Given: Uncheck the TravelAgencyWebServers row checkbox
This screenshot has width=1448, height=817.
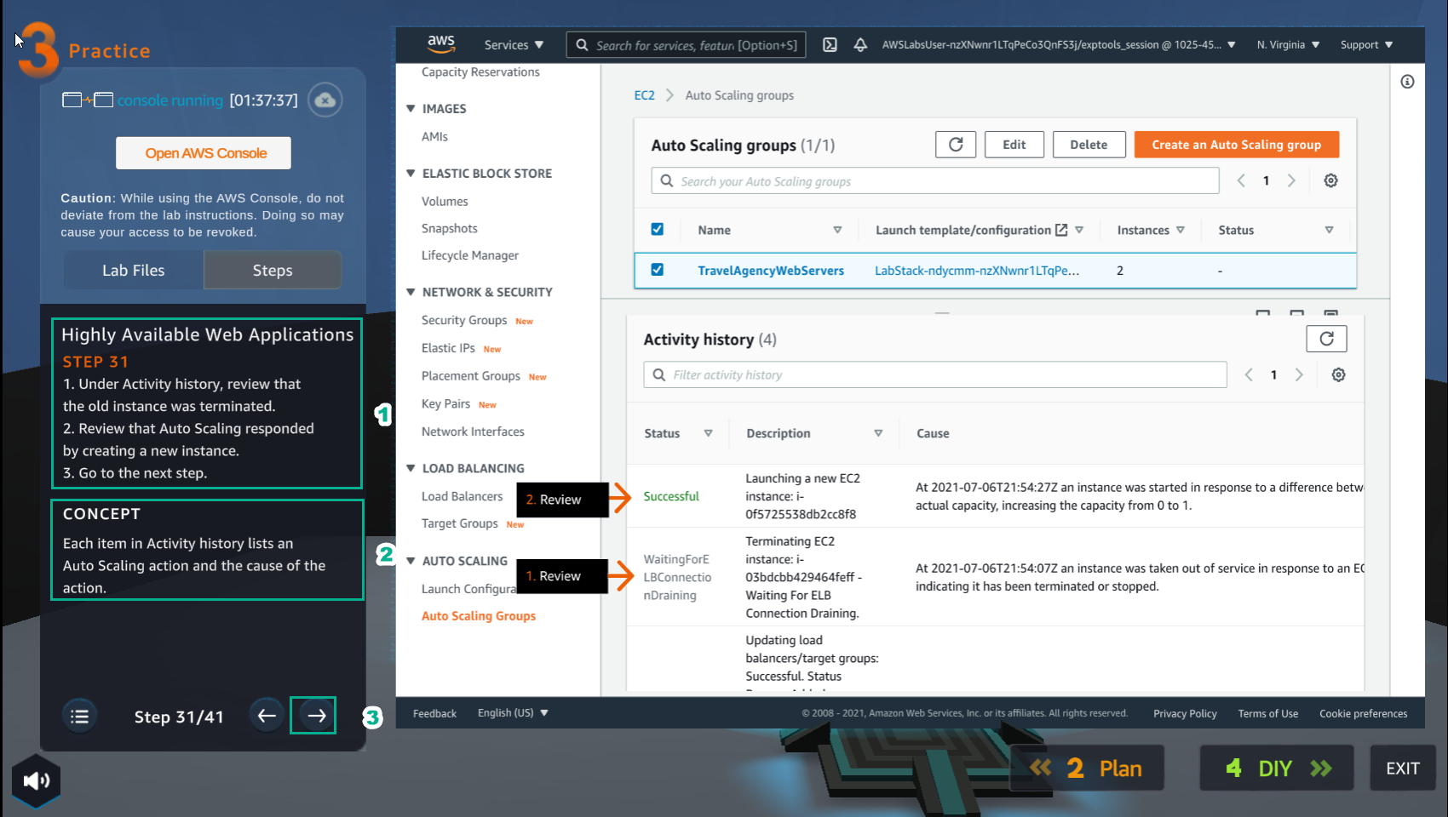Looking at the screenshot, I should coord(657,270).
